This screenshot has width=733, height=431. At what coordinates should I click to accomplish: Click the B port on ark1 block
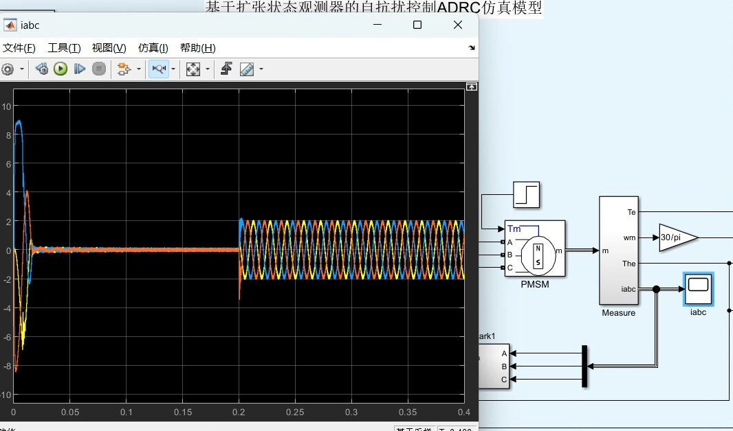pos(504,366)
